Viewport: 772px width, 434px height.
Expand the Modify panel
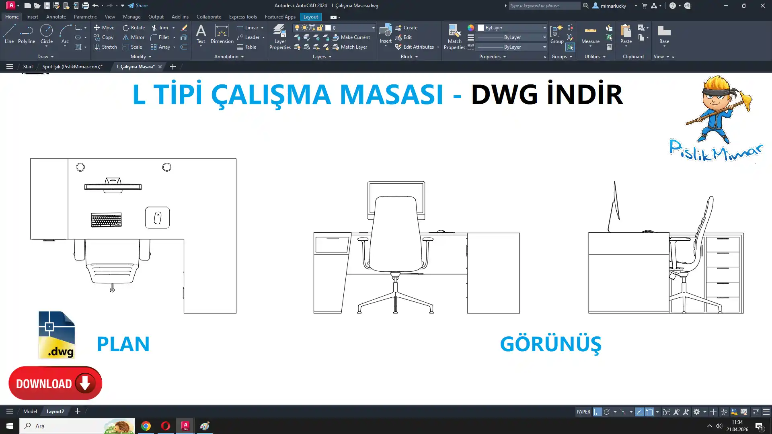[x=141, y=57]
